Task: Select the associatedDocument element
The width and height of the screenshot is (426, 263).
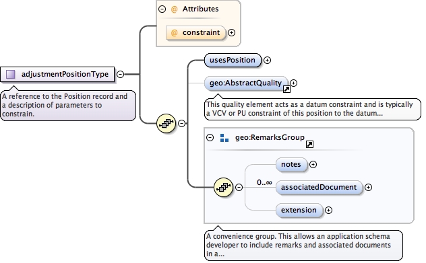Action: click(x=319, y=188)
